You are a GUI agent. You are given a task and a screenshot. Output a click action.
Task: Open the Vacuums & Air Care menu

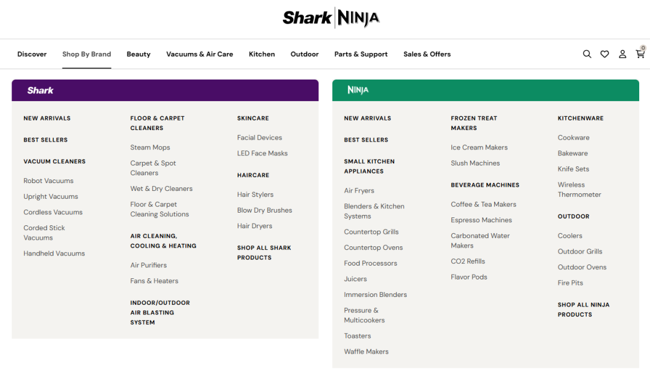[x=199, y=54]
